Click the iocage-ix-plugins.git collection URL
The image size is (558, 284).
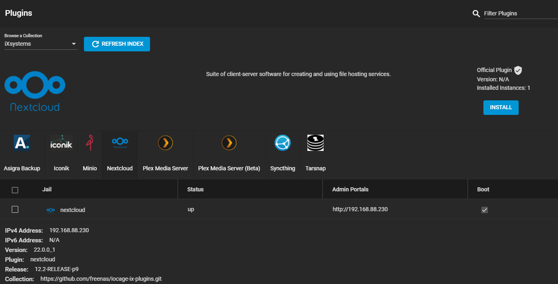101,279
